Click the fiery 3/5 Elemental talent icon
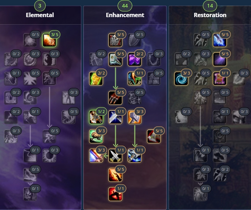Viewport: 251px width, 210px height. pos(49,40)
